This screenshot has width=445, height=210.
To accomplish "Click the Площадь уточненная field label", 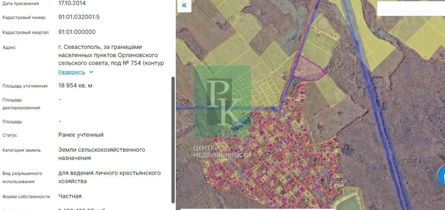I will (25, 86).
